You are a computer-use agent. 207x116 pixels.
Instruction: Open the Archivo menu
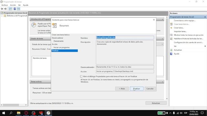click(x=5, y=5)
